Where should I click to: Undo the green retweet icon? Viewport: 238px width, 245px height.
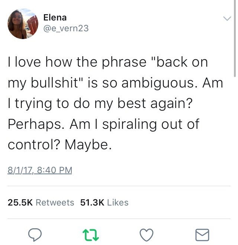point(89,235)
